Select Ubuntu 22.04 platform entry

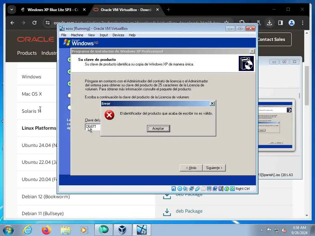[x=39, y=162]
